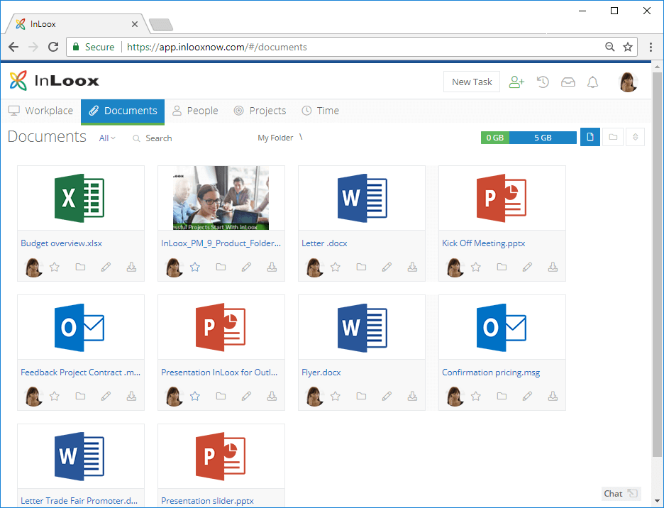Click the Search documents field
This screenshot has height=508, width=664.
coord(158,138)
